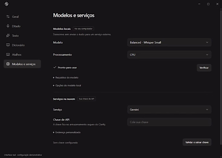Go to the Ditado section
The width and height of the screenshot is (222, 158).
23,26
